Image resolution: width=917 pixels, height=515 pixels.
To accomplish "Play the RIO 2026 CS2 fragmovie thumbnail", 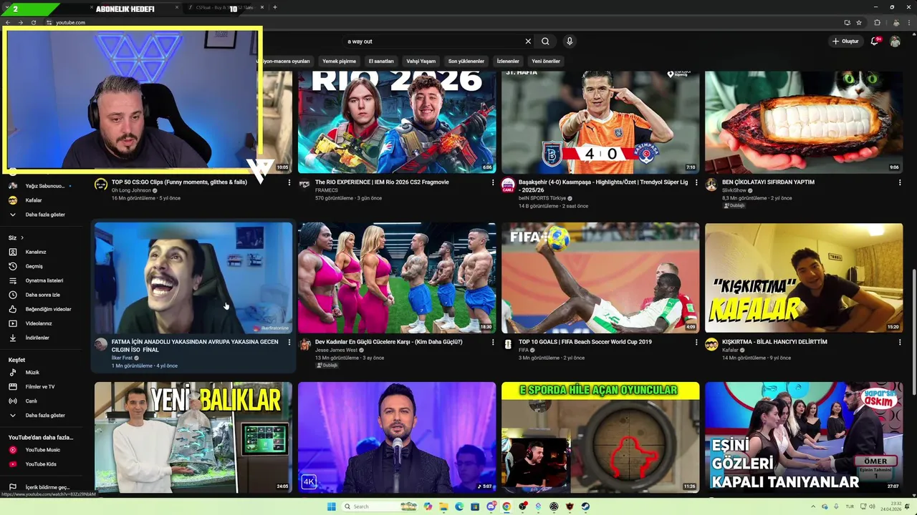I will coord(397,122).
